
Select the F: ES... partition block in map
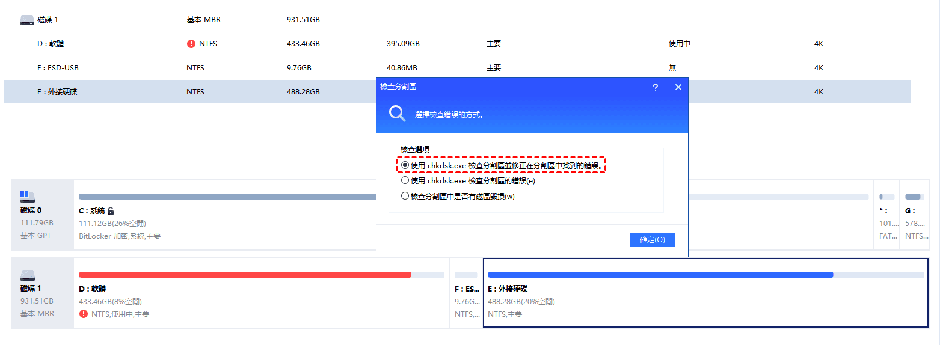point(466,293)
